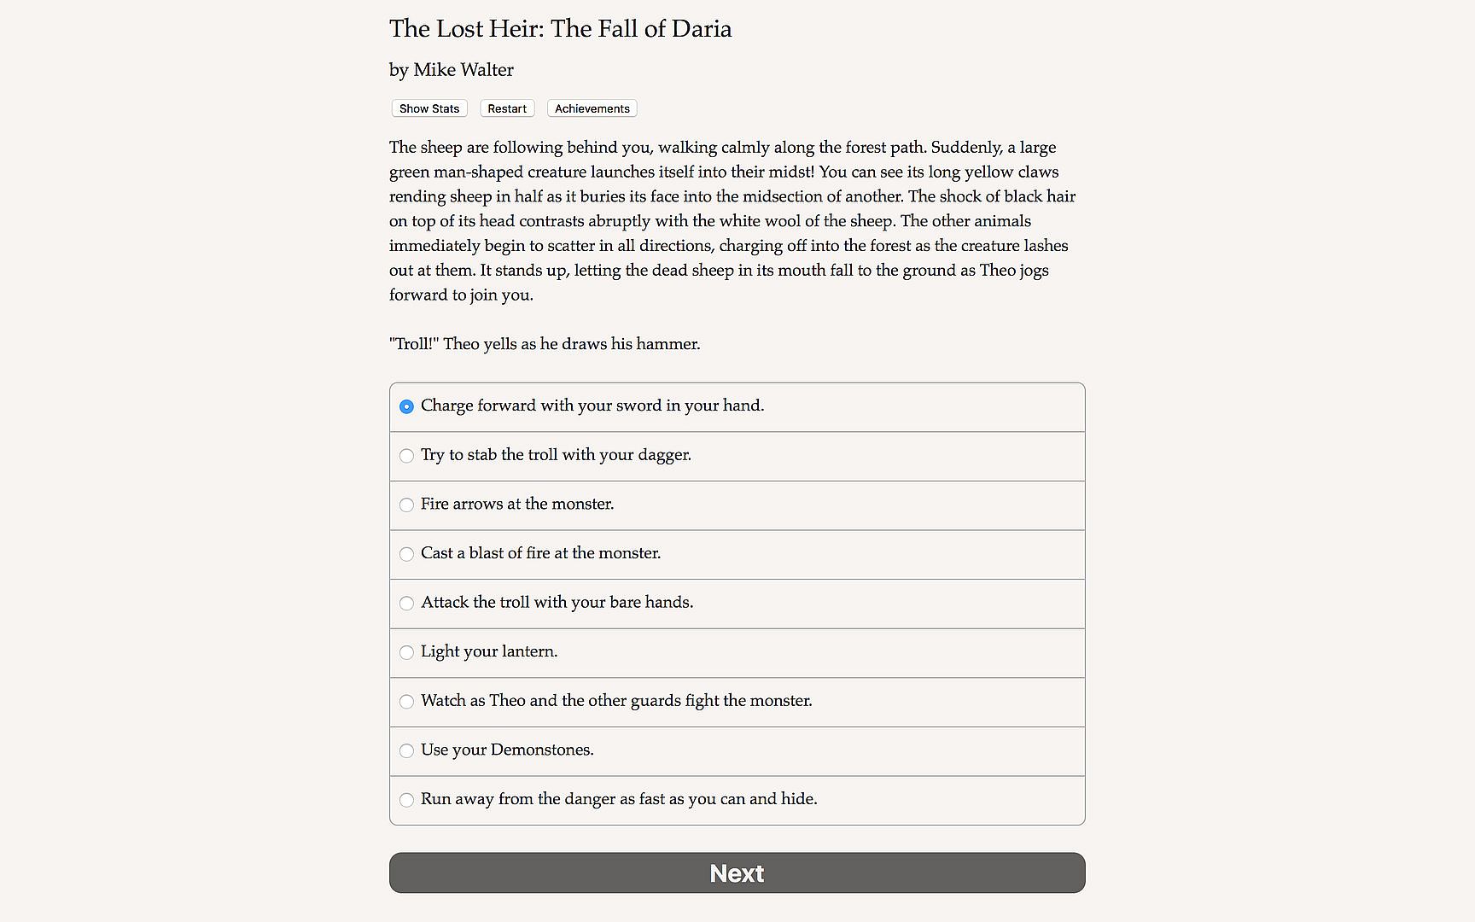Choose 'Attack the troll with your bare hands'

(x=406, y=604)
